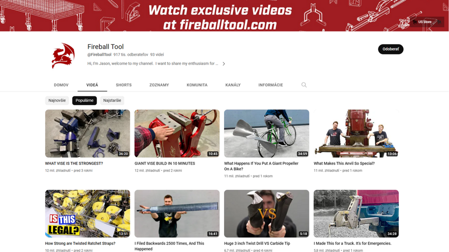Click title How Strong are Twisted Ratchet Straps?
449x252 pixels.
(80, 243)
